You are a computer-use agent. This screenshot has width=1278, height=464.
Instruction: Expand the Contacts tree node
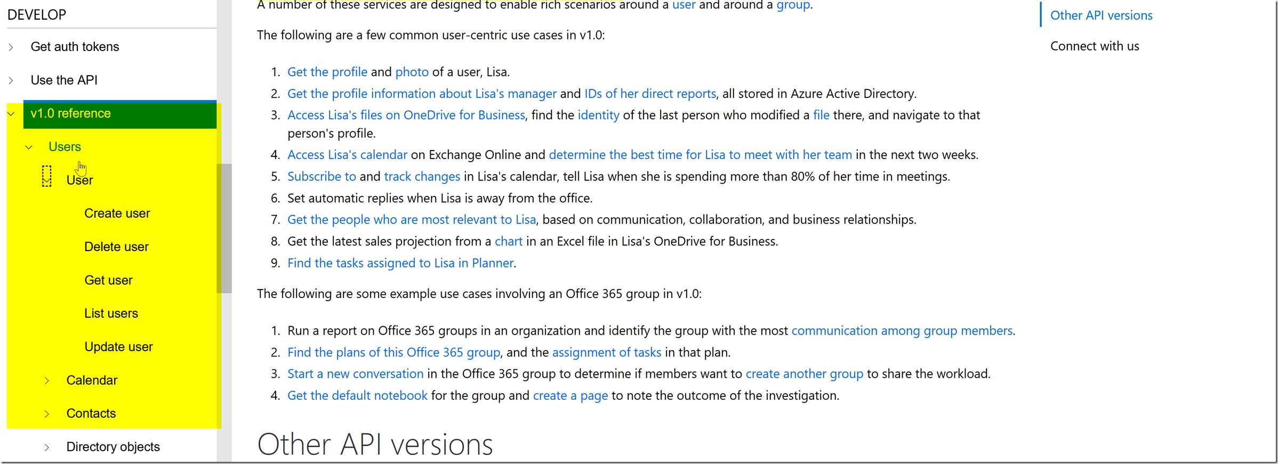(x=47, y=414)
